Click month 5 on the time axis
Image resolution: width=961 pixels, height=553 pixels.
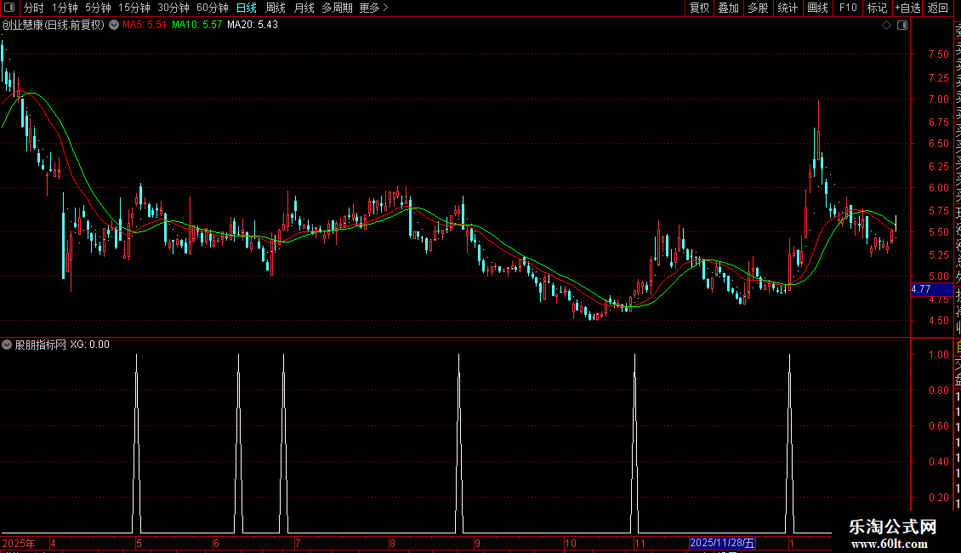[139, 543]
